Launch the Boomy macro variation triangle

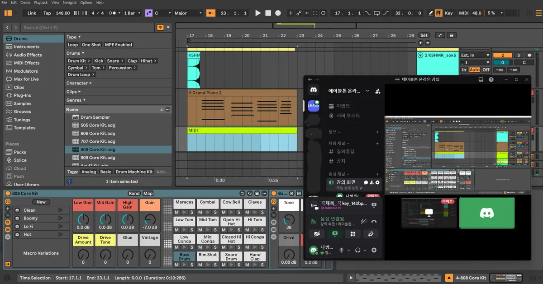tap(61, 219)
